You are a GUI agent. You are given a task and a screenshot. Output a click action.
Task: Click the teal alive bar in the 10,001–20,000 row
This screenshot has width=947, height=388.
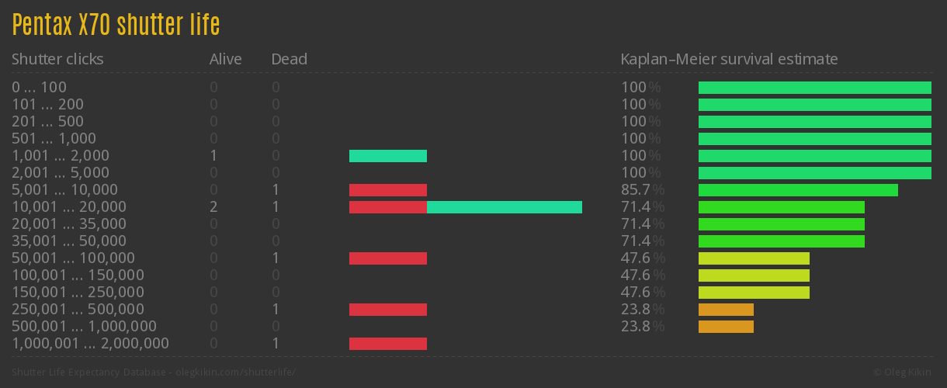click(x=504, y=207)
